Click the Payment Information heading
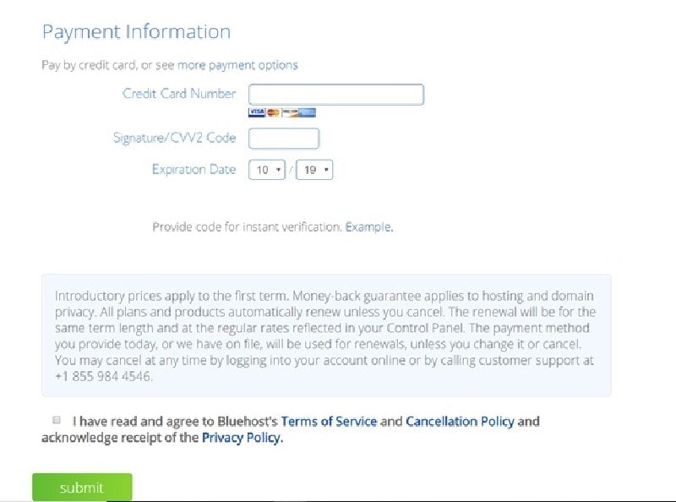This screenshot has width=676, height=502. 136,32
